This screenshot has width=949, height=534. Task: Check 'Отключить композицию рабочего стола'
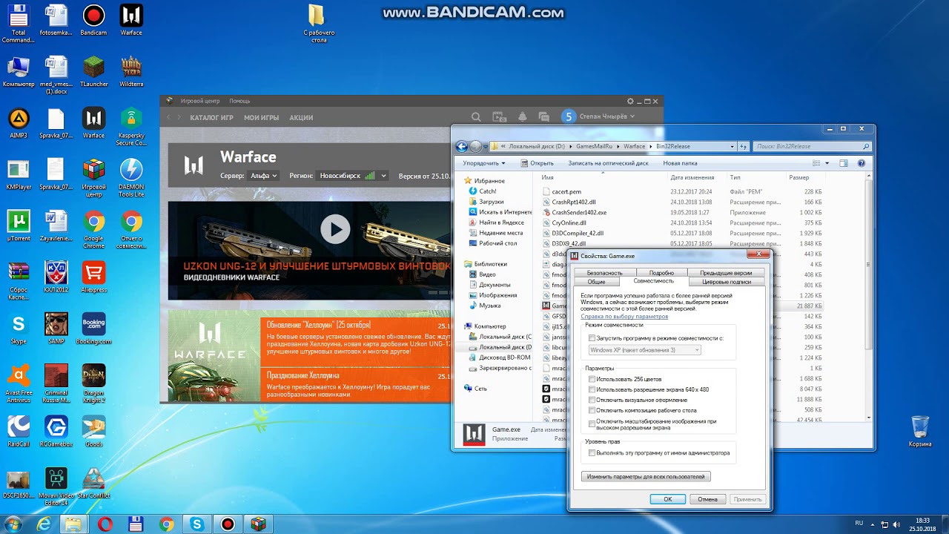click(592, 410)
